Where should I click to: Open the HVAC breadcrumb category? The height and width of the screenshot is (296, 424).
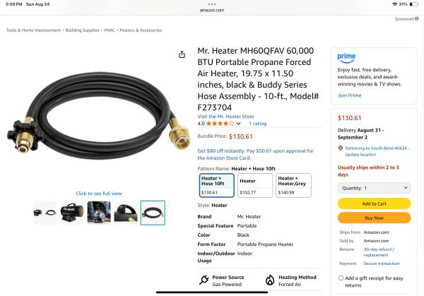pyautogui.click(x=110, y=30)
